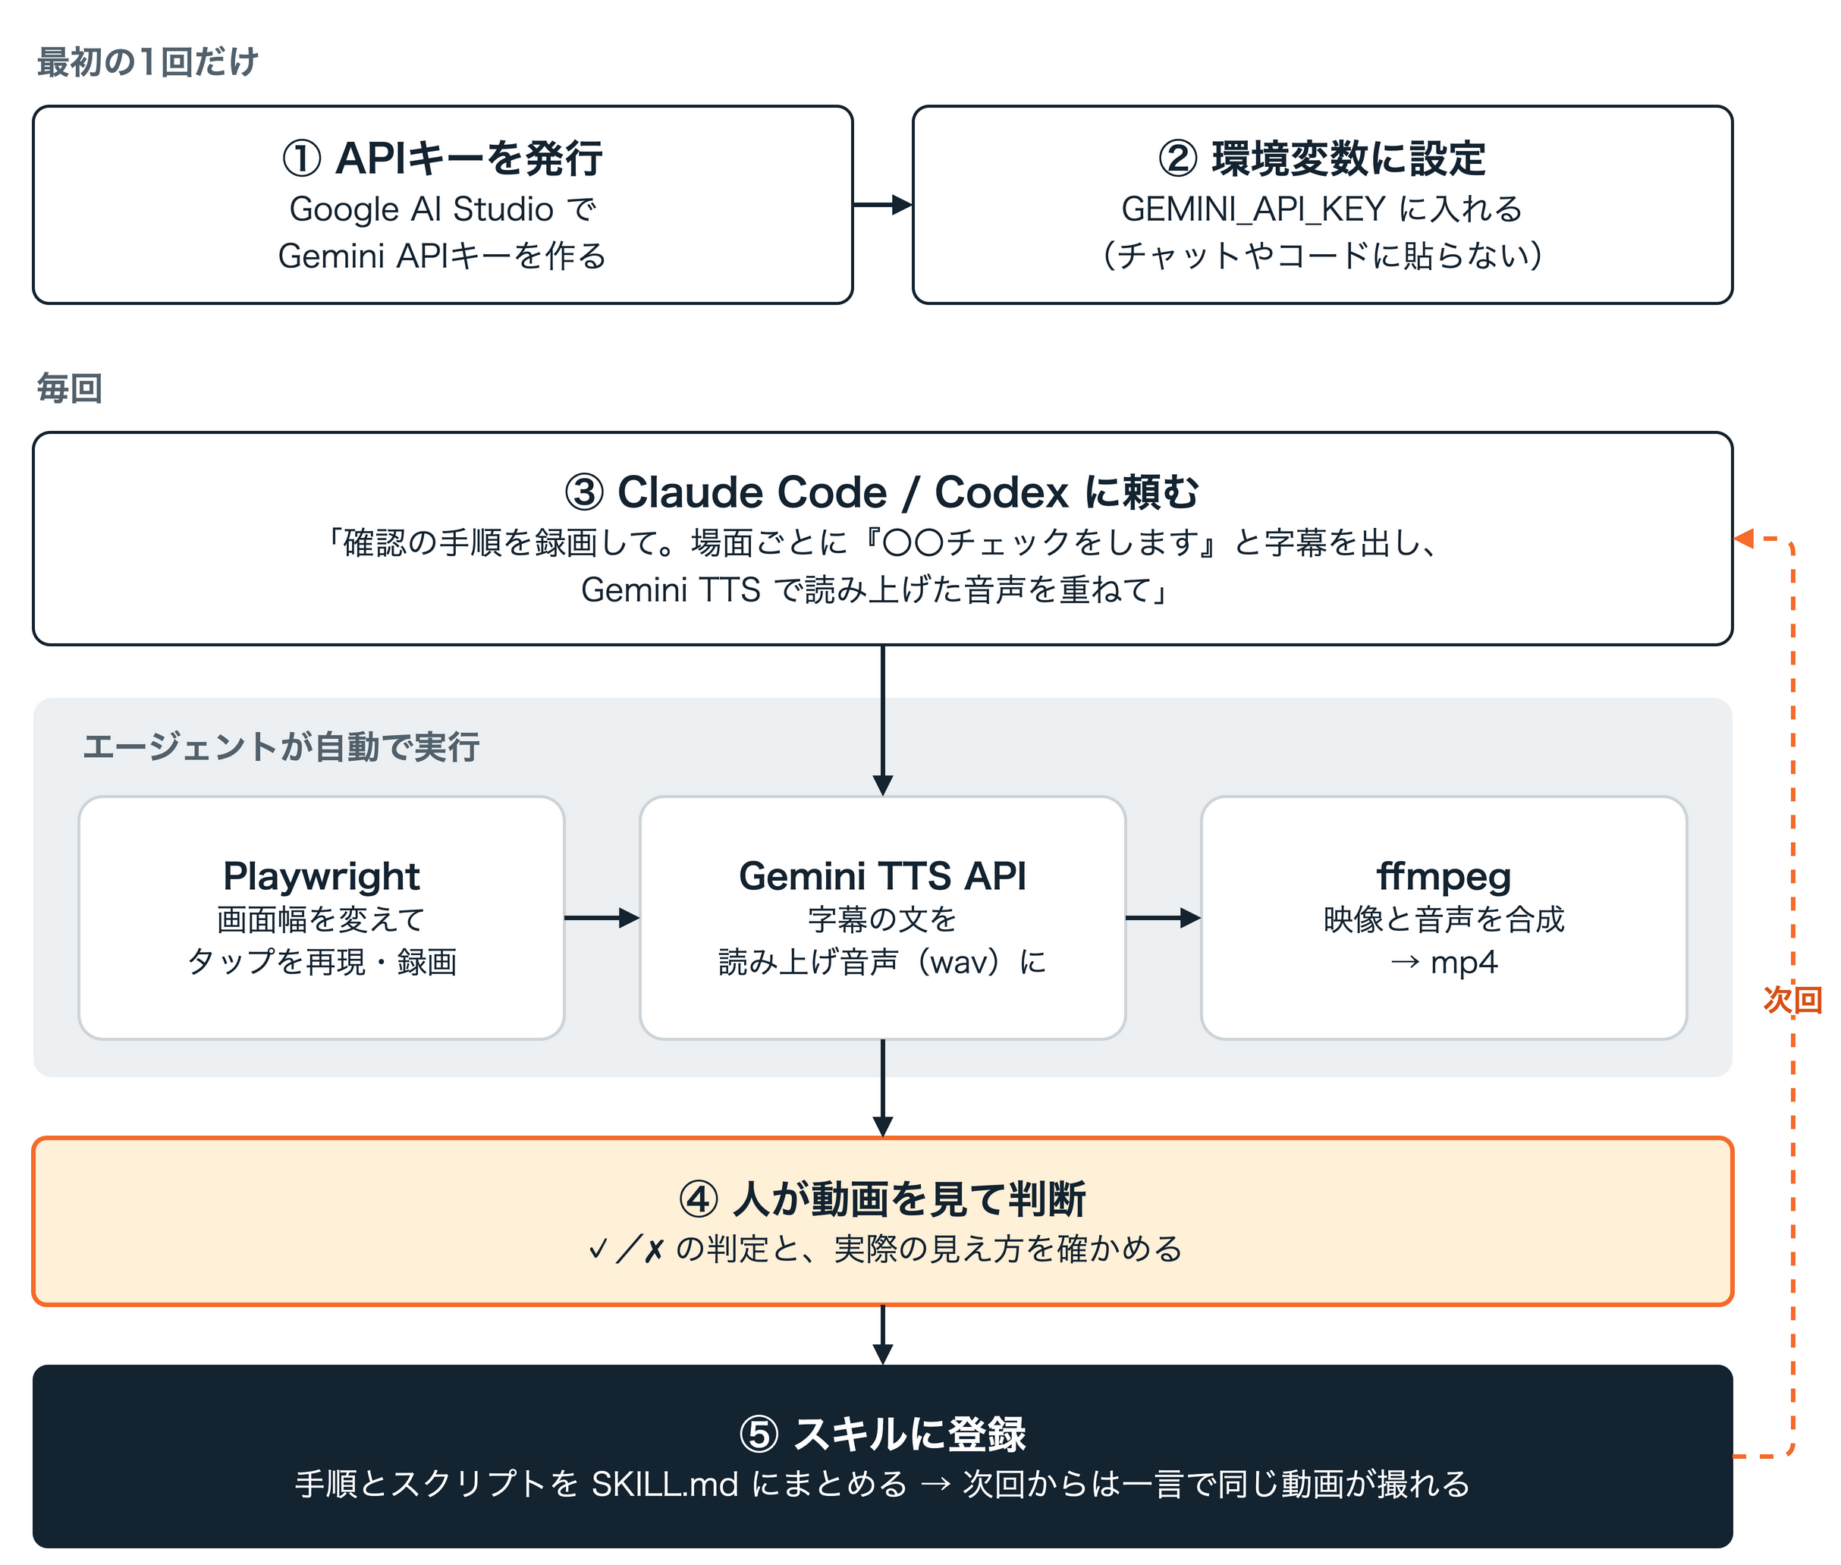Click '画面幅を変えて' under Playwright

coord(321,919)
